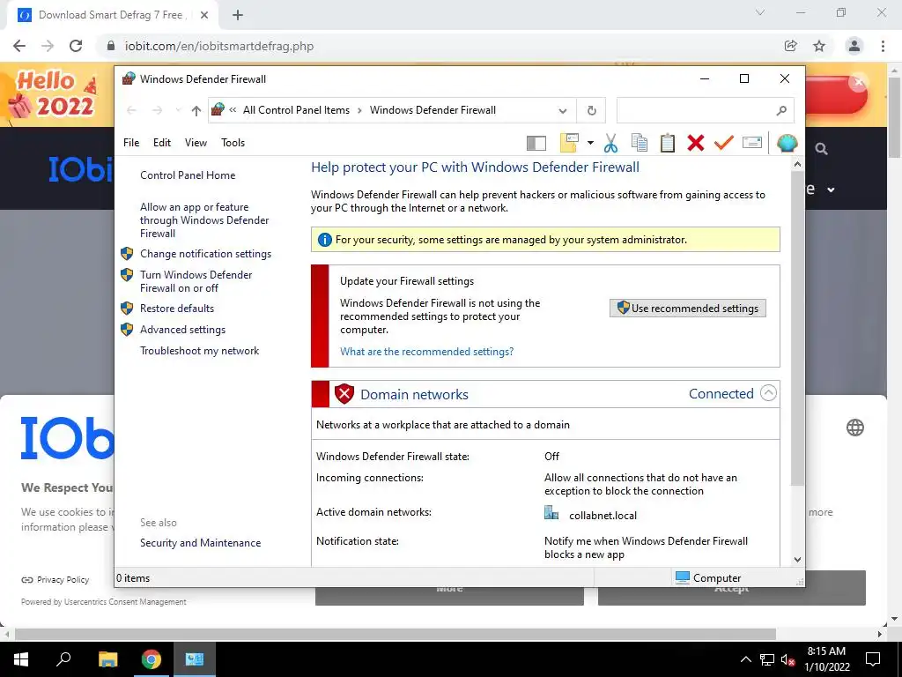Click Control Panel taskbar icon
The width and height of the screenshot is (902, 677).
(195, 659)
